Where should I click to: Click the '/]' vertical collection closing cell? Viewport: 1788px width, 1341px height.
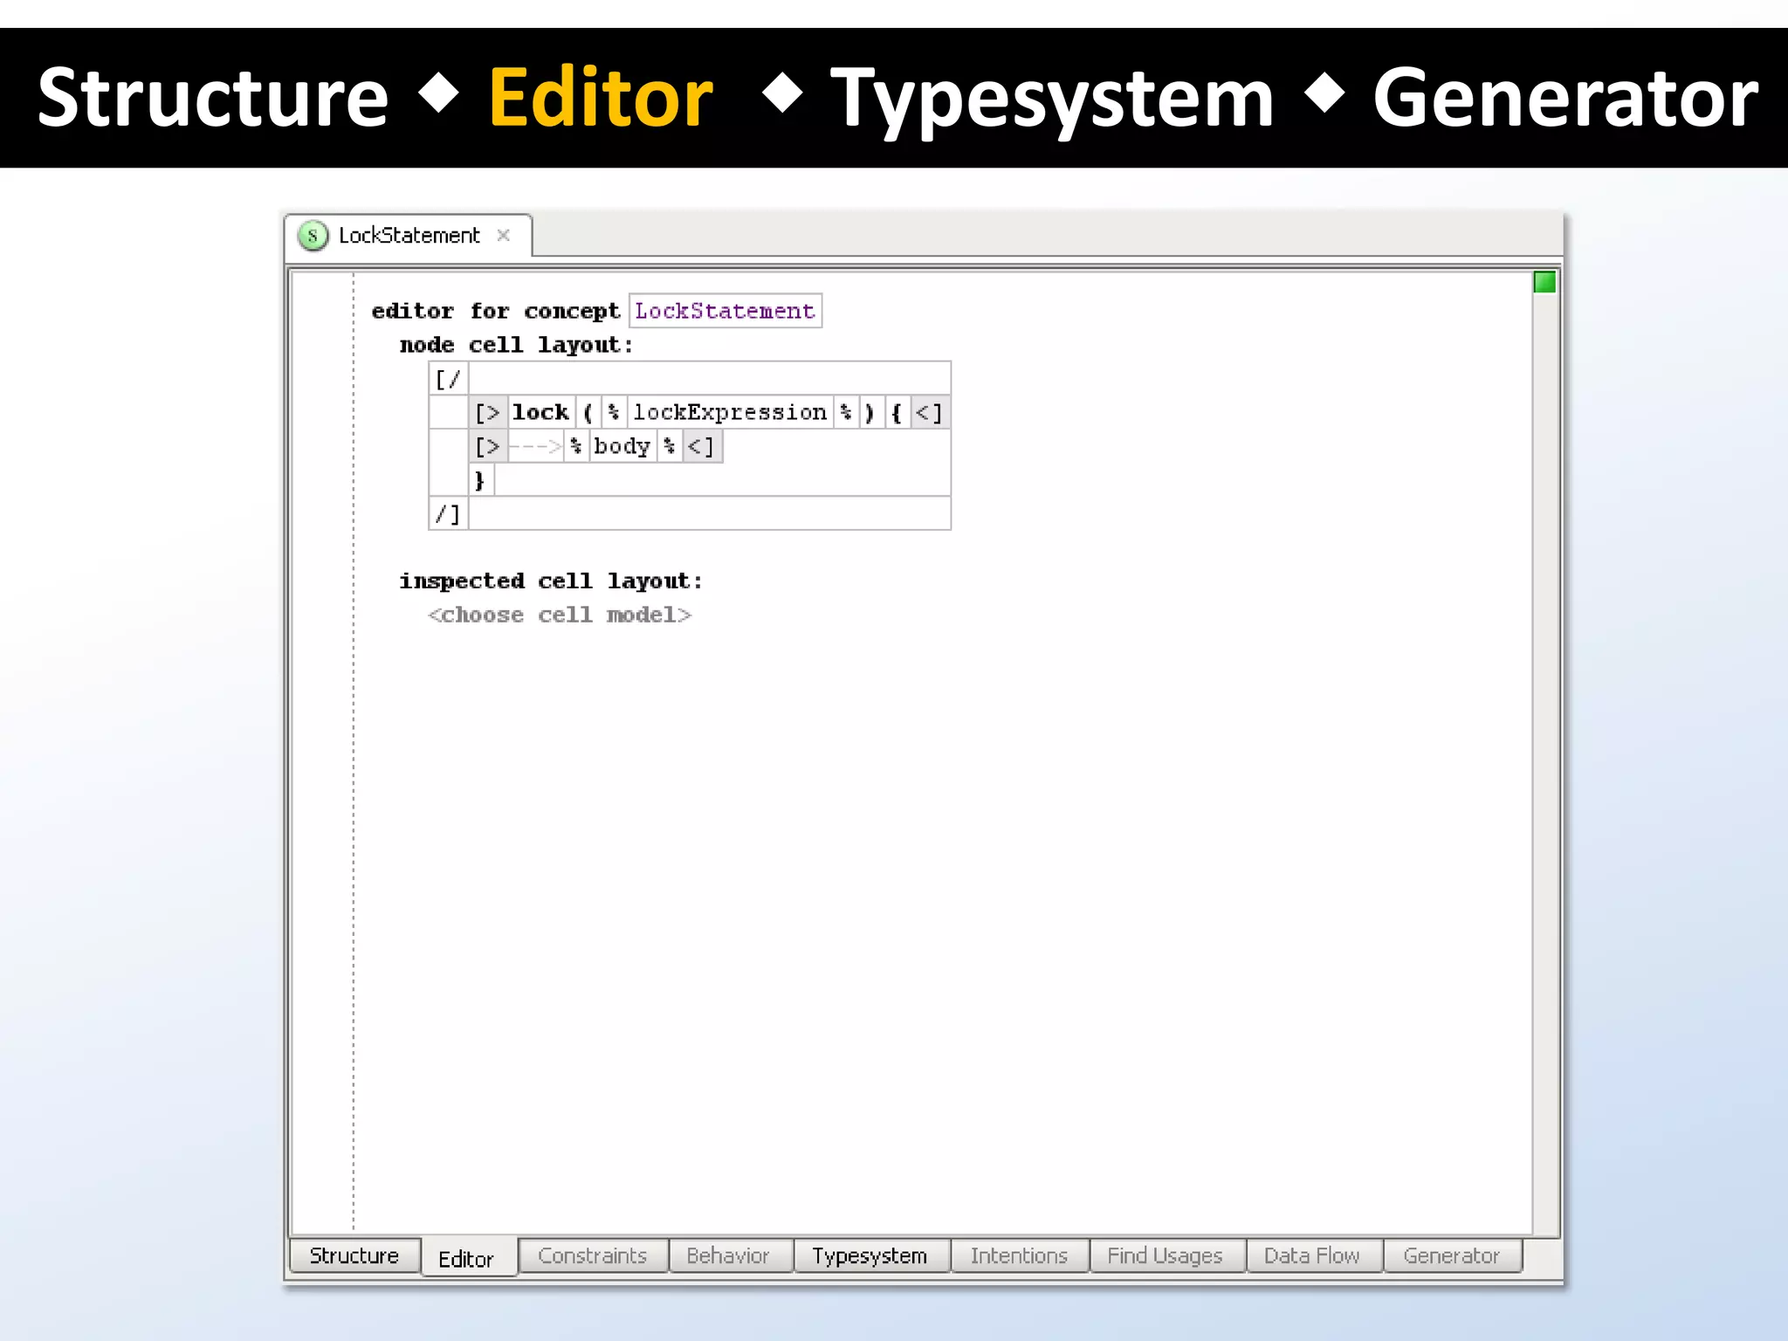point(448,513)
